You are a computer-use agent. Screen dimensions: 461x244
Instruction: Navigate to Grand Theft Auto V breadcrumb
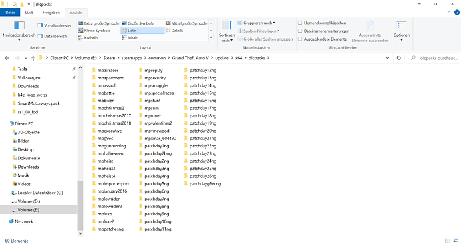coord(190,58)
